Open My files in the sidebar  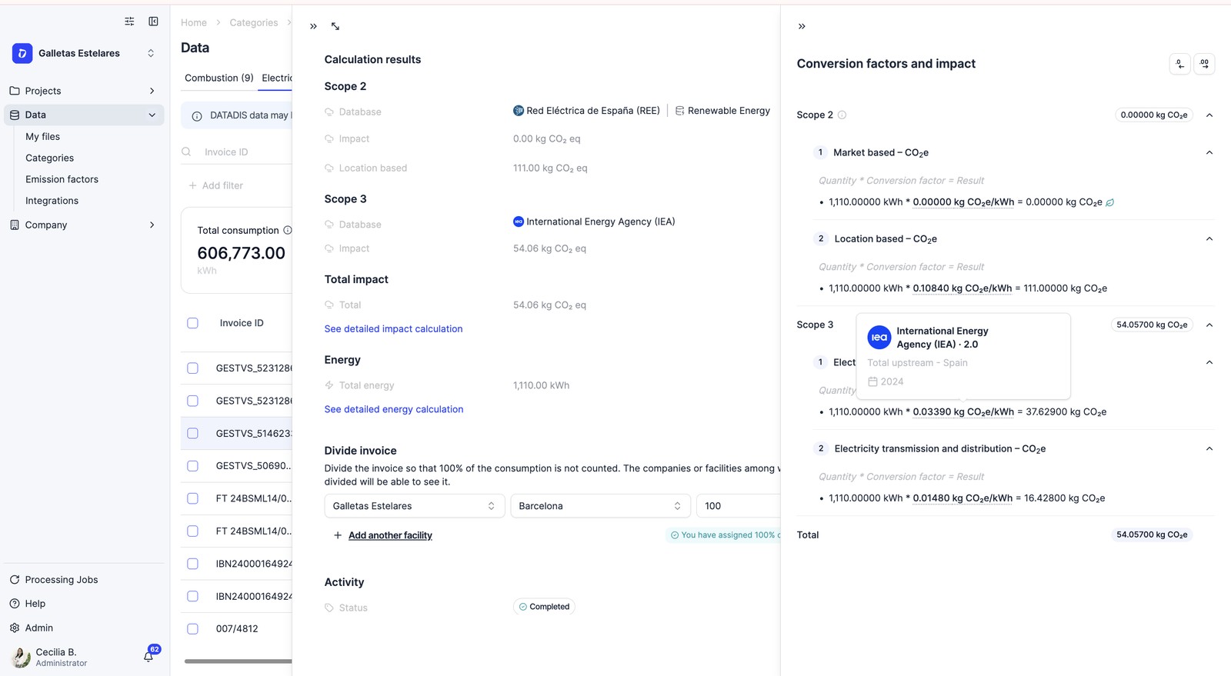[x=42, y=136]
